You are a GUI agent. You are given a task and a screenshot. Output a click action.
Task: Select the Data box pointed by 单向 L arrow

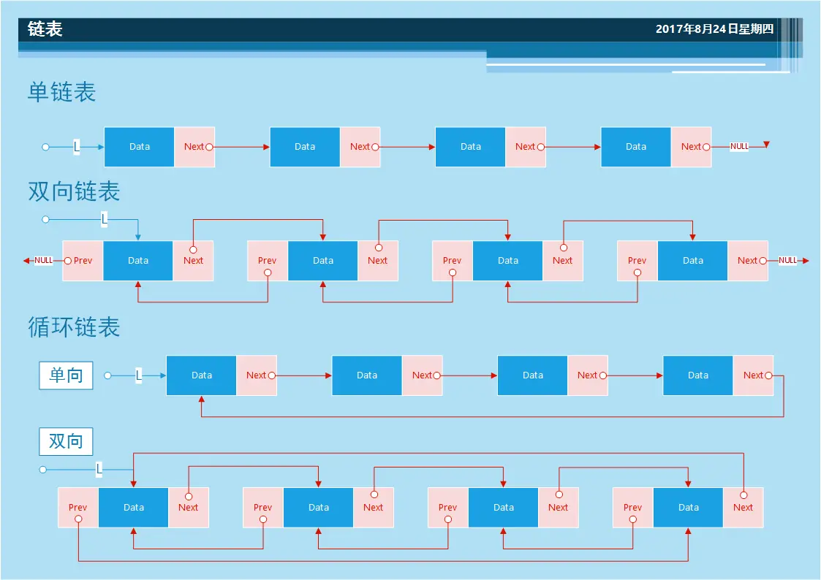pyautogui.click(x=202, y=375)
